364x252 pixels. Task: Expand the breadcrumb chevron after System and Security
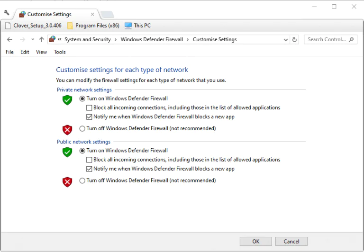(x=116, y=40)
